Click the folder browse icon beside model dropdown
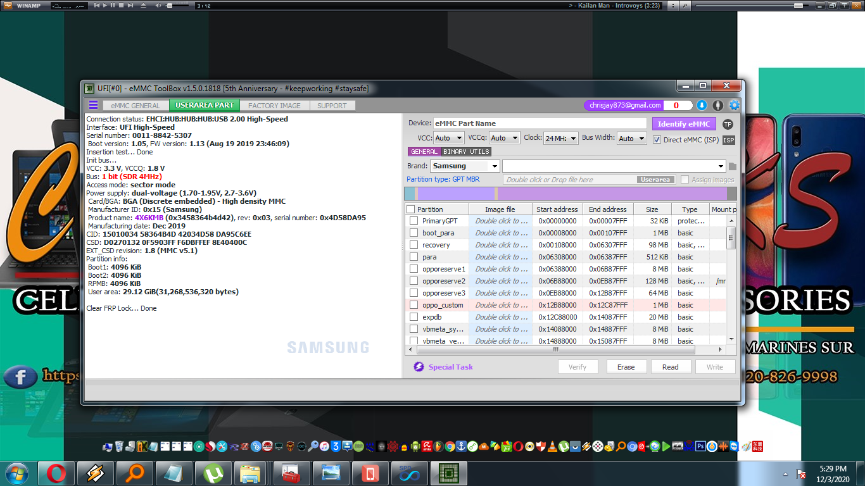This screenshot has height=486, width=865. [733, 166]
